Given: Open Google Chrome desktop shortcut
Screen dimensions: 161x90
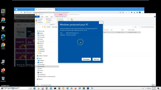Looking at the screenshot, I should pyautogui.click(x=3, y=46).
